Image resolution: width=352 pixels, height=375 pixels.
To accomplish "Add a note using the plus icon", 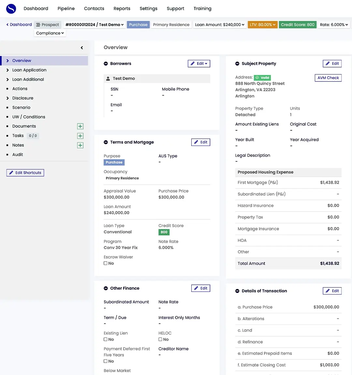I will [x=80, y=145].
